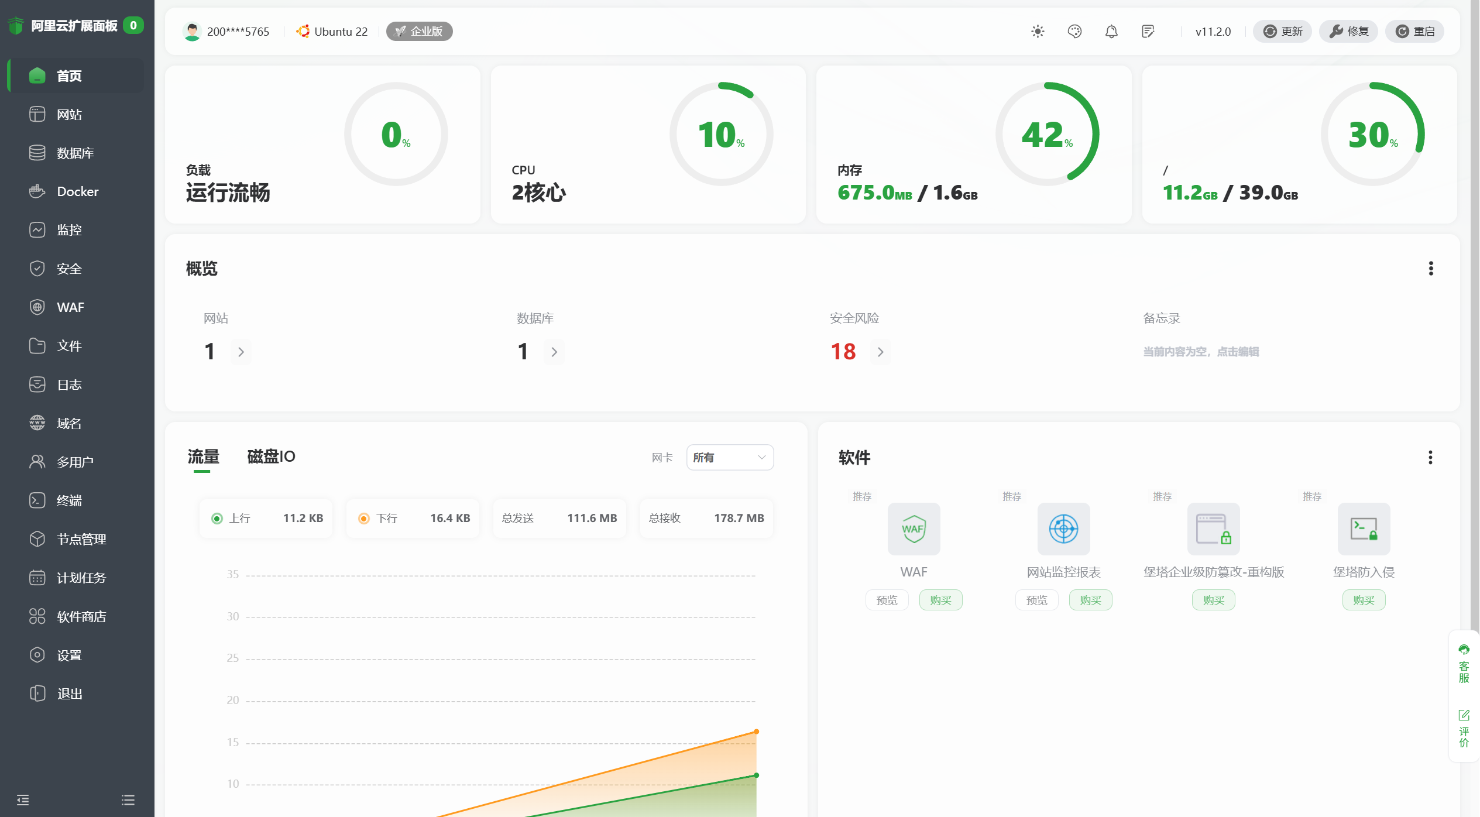
Task: Click the sun theme toggle icon
Action: [x=1038, y=32]
